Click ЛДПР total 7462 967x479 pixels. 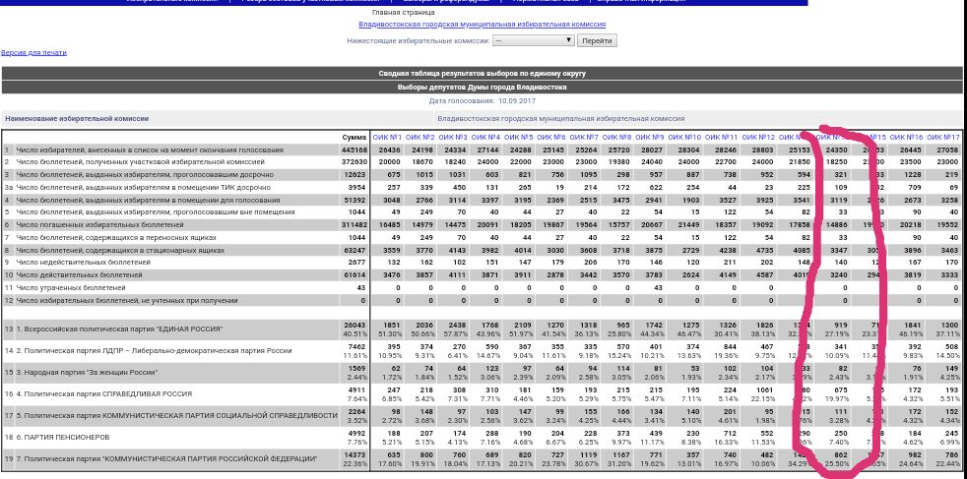pyautogui.click(x=357, y=347)
